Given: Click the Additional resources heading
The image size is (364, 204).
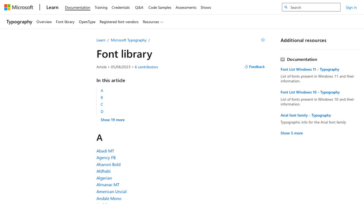Looking at the screenshot, I should [303, 40].
